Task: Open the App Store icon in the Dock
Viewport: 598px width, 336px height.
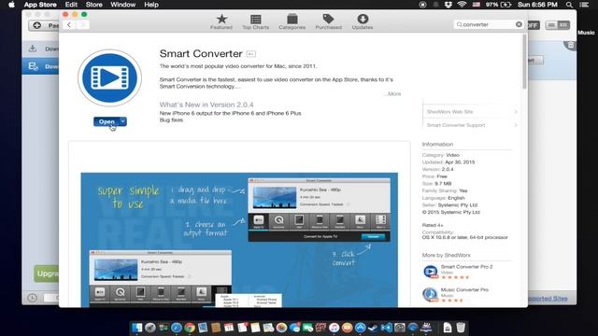Action: click(x=360, y=328)
